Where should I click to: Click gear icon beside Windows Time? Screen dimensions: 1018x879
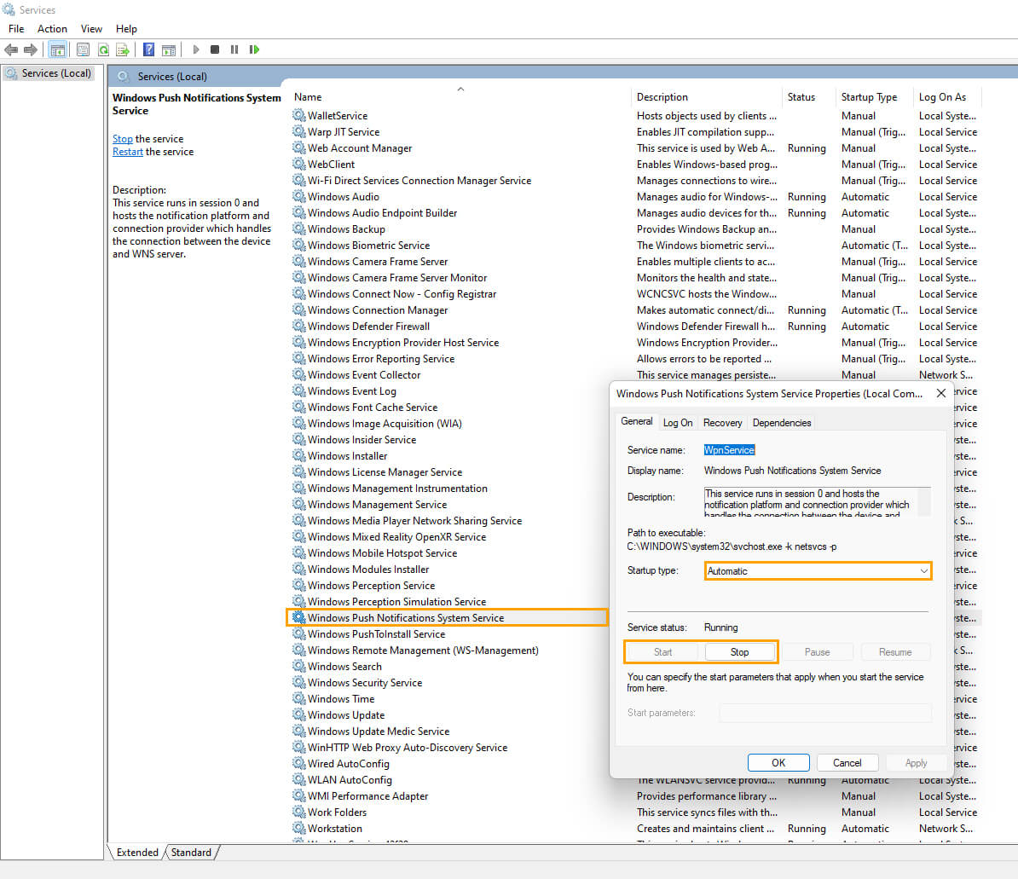point(298,698)
